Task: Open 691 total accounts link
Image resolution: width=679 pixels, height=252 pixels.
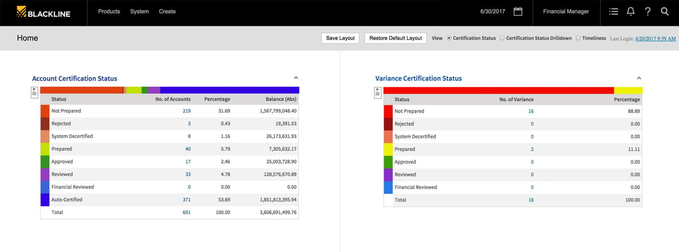Action: (187, 212)
